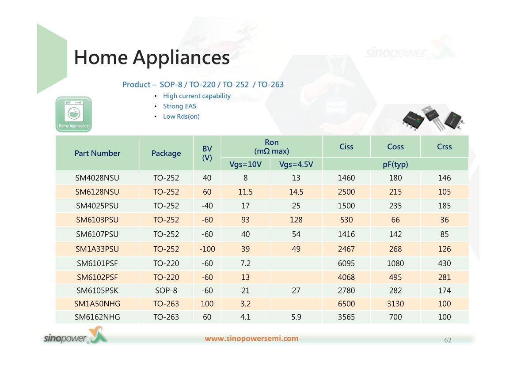Select part number SM1A50NHG
This screenshot has height=365, width=517.
(x=97, y=304)
